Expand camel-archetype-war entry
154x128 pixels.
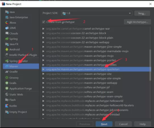coord(43,29)
